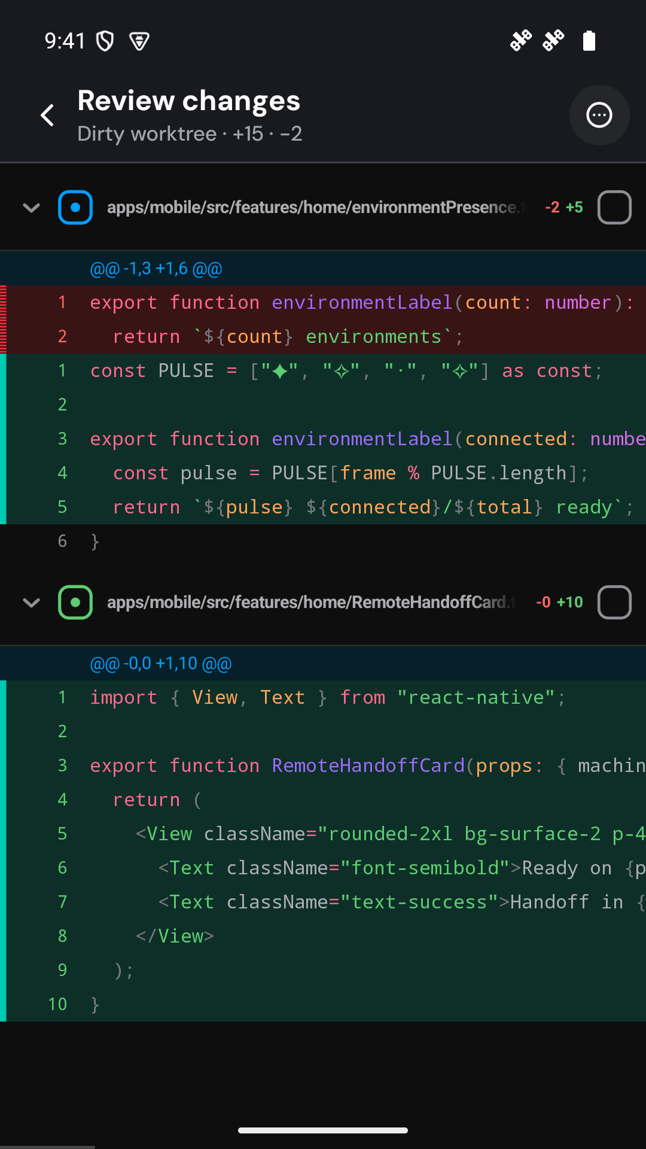Tap the 'Review changes' title
This screenshot has width=646, height=1149.
189,101
